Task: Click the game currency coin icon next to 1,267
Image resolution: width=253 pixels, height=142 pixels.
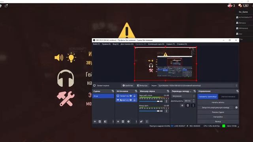Action: click(x=240, y=6)
